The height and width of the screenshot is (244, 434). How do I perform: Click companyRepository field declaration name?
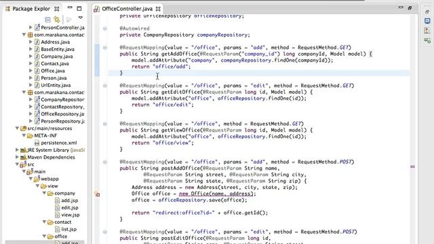click(222, 35)
